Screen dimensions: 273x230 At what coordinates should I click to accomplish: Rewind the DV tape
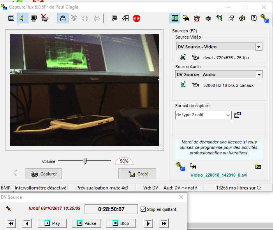coord(11,223)
